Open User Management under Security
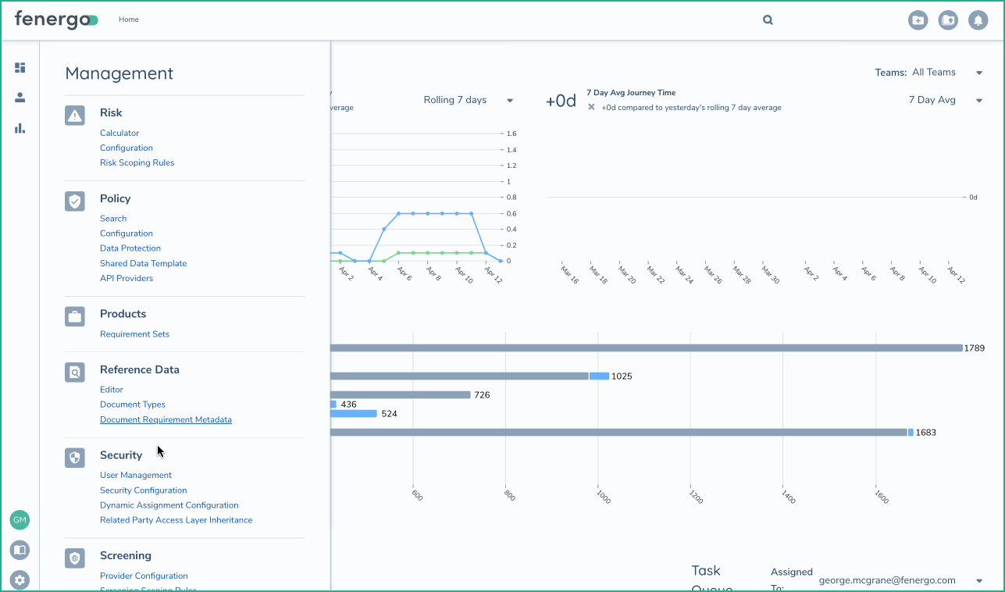This screenshot has width=1005, height=592. [136, 475]
